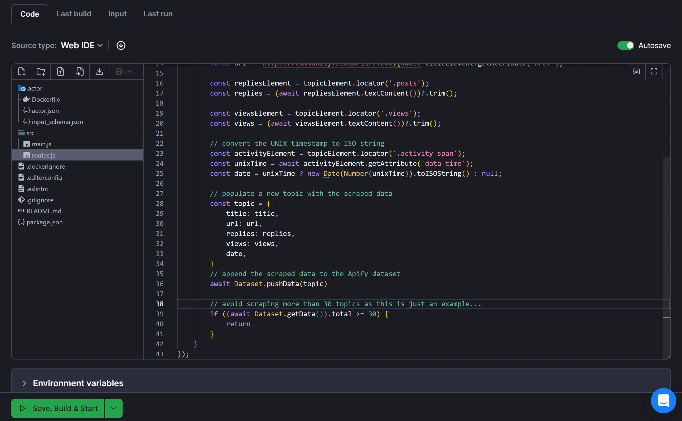Click the 'data-time' string on line 24
This screenshot has width=682, height=421.
[x=443, y=163]
